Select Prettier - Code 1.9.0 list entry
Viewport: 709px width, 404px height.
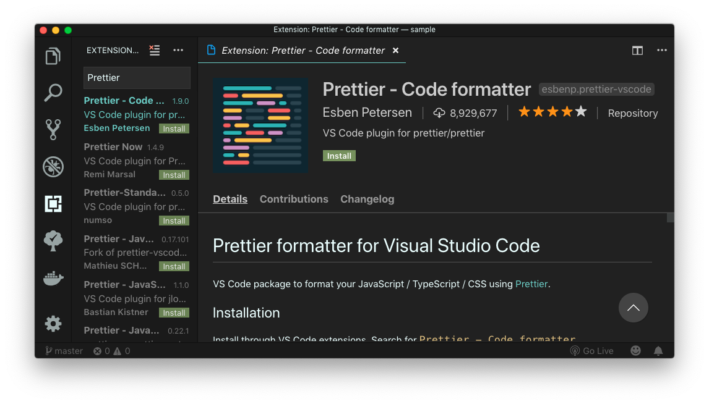pyautogui.click(x=136, y=114)
